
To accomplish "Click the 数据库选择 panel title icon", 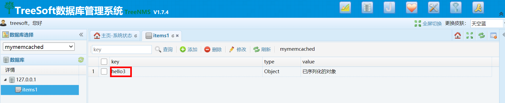I will pos(6,35).
